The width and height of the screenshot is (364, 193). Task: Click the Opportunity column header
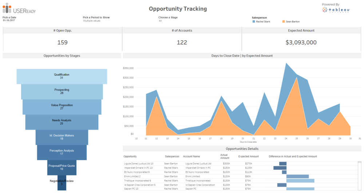[130, 157]
